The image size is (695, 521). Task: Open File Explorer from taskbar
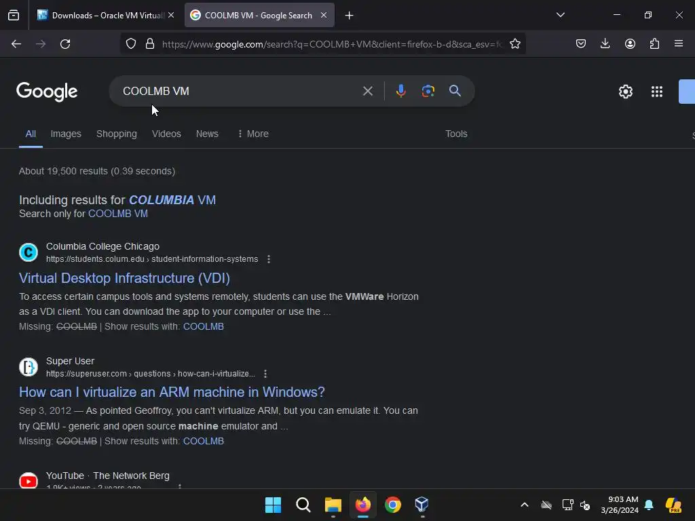tap(333, 505)
